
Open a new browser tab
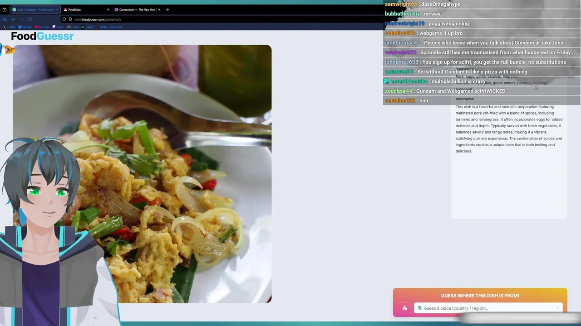[x=167, y=10]
